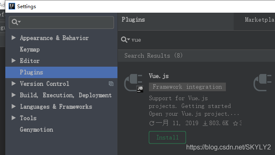Click the IntelliJ IDEA logo in title bar
This screenshot has width=275, height=155.
click(12, 6)
